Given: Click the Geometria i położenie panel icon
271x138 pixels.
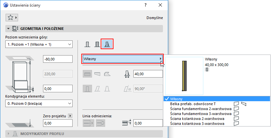Looking at the screenshot, I should click(15, 29).
